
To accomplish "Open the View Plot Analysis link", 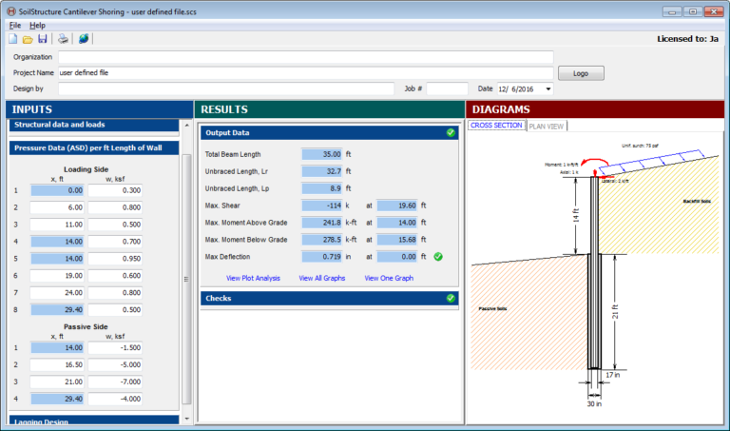I will point(253,278).
